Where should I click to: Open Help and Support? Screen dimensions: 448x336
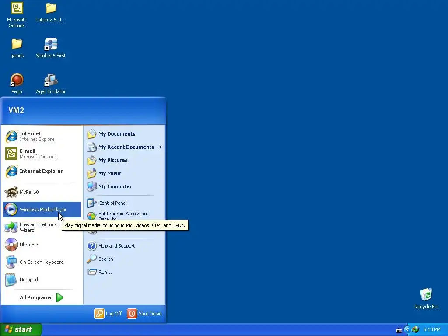point(125,246)
